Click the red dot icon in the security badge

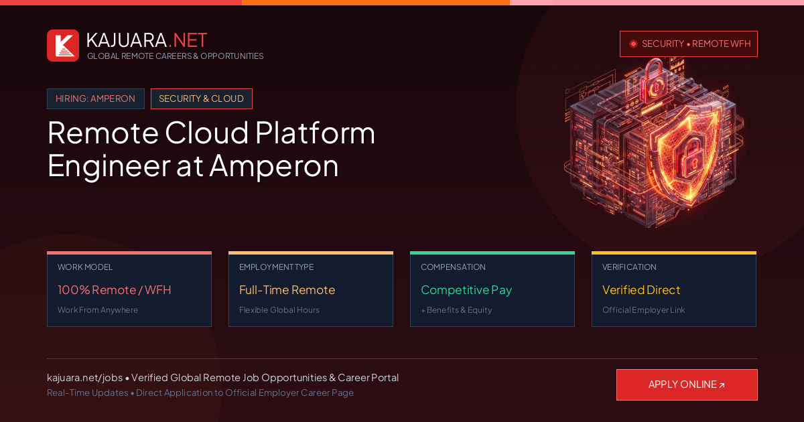click(x=633, y=44)
